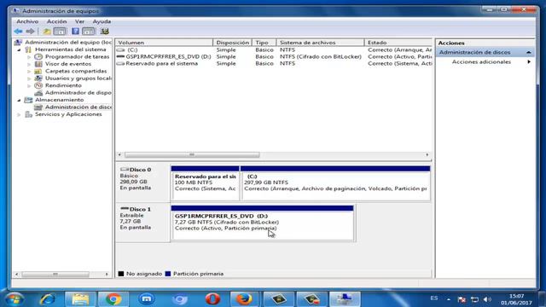Select Visor de eventos in the tree
The height and width of the screenshot is (307, 546).
point(68,64)
